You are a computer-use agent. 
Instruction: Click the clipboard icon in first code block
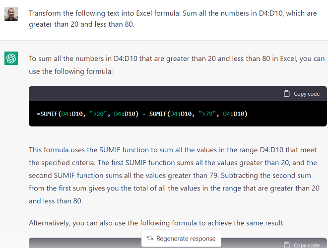[x=287, y=94]
